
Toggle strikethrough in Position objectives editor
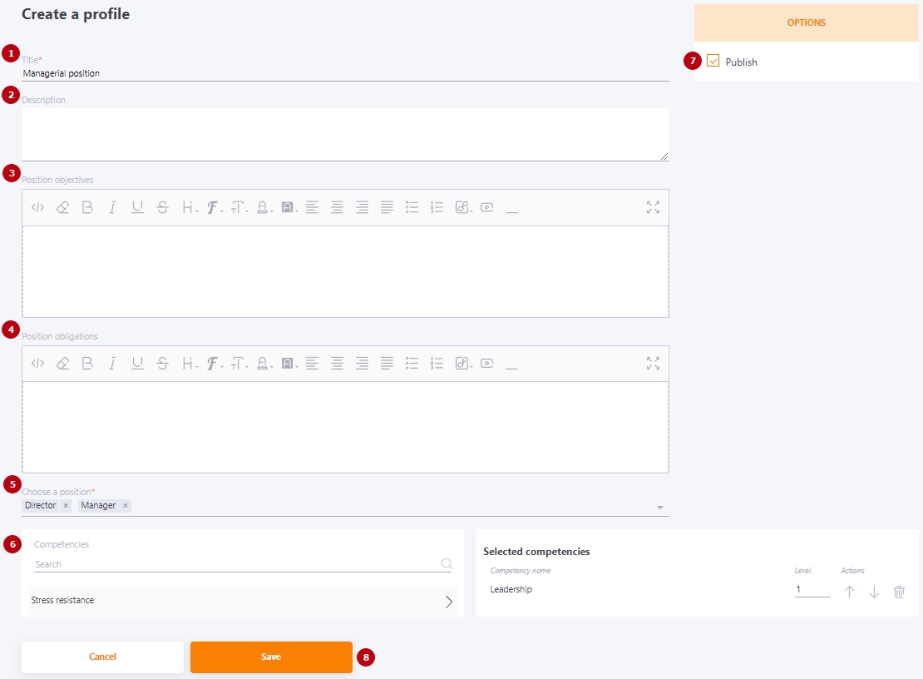pos(162,207)
